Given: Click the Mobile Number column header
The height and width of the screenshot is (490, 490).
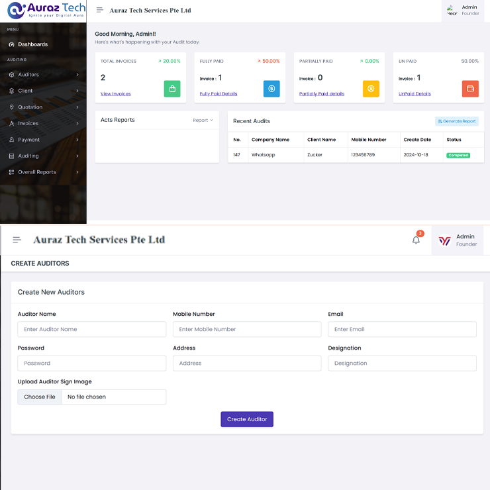Looking at the screenshot, I should 369,140.
